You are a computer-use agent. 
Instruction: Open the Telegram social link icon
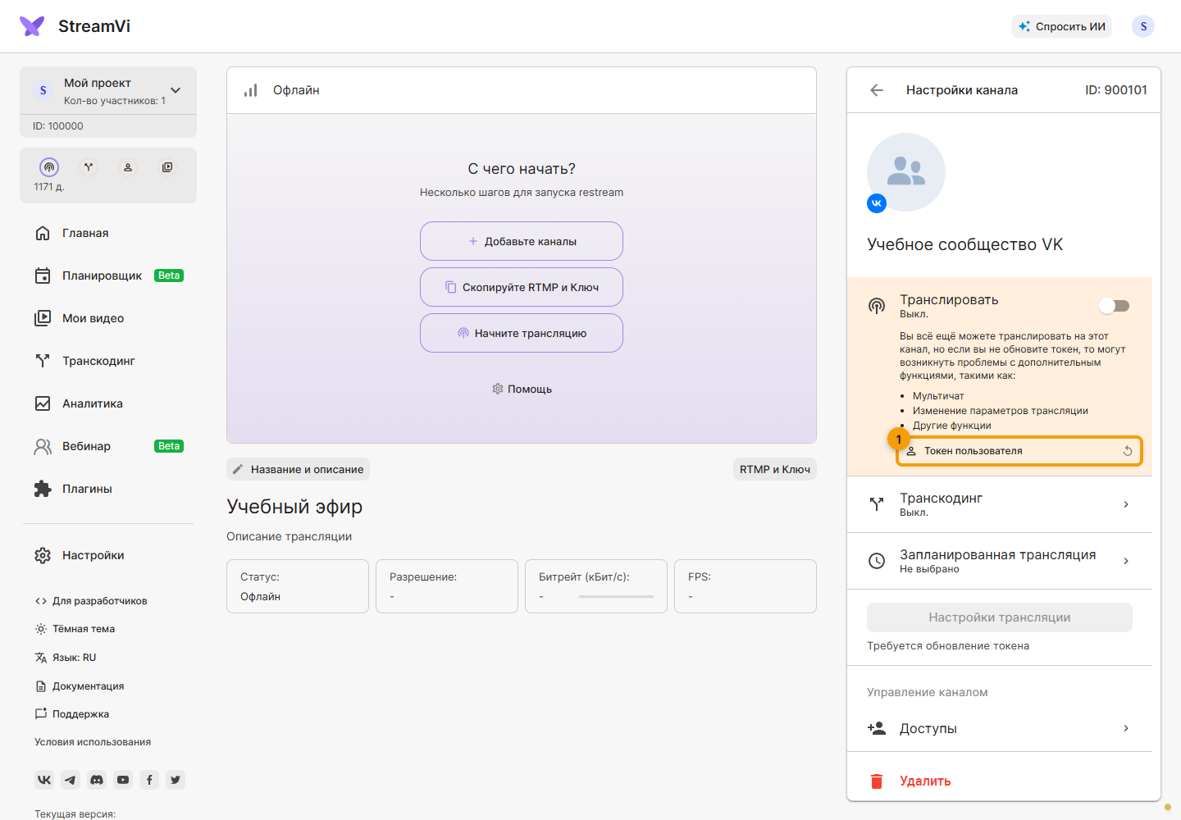(71, 780)
